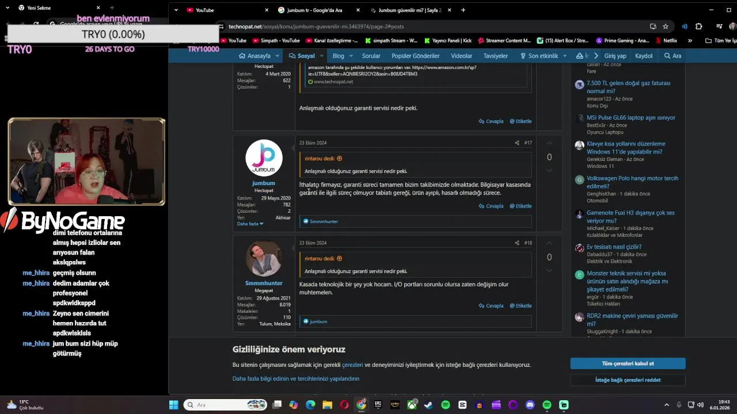The image size is (737, 414).
Task: Expand the quoted rintarou post in #18
Action: coord(339,259)
